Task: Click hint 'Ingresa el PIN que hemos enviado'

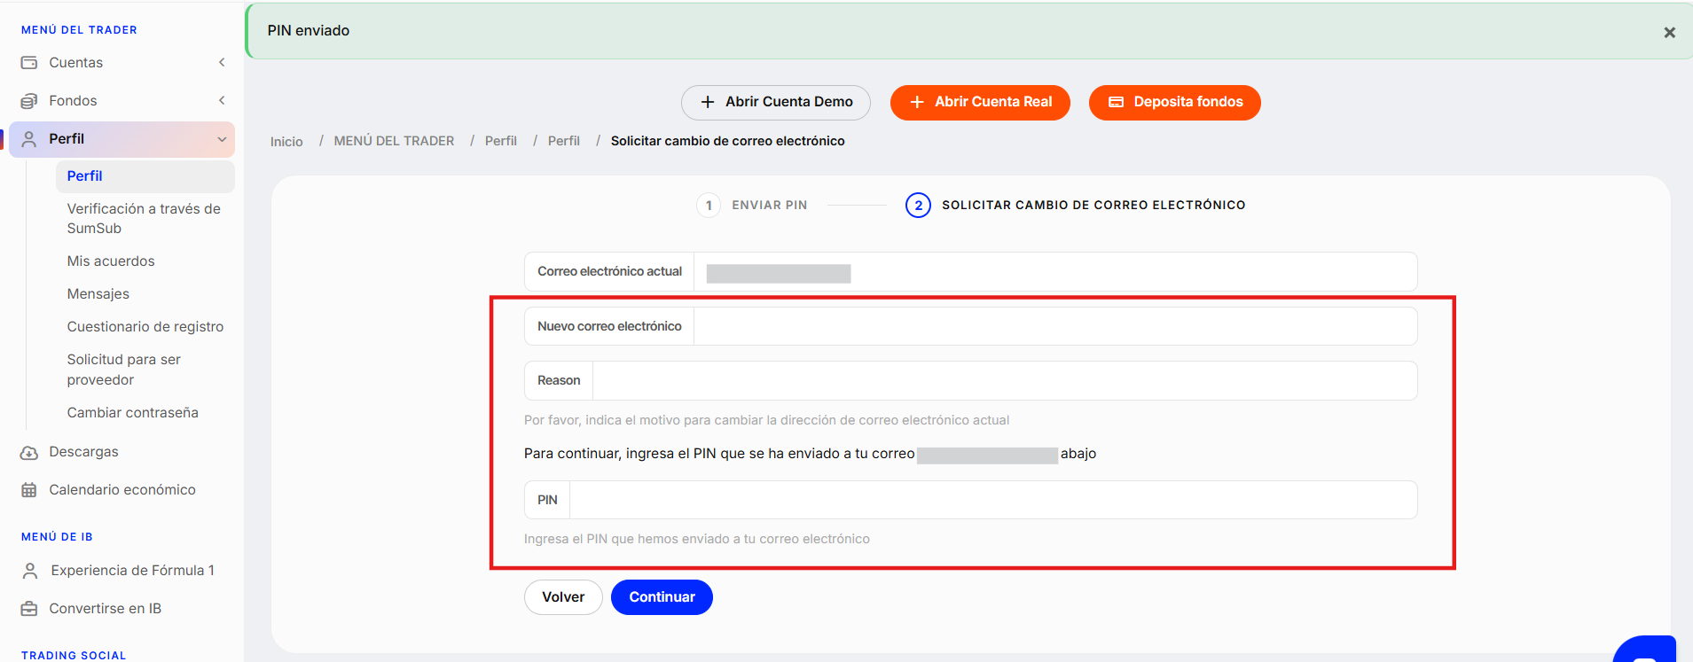Action: (x=697, y=539)
